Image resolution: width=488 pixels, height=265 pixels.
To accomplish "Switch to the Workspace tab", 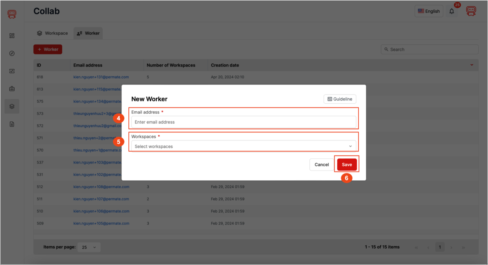I will click(52, 33).
